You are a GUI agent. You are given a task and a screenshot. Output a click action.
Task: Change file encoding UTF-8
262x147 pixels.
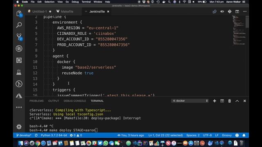tap(208, 135)
